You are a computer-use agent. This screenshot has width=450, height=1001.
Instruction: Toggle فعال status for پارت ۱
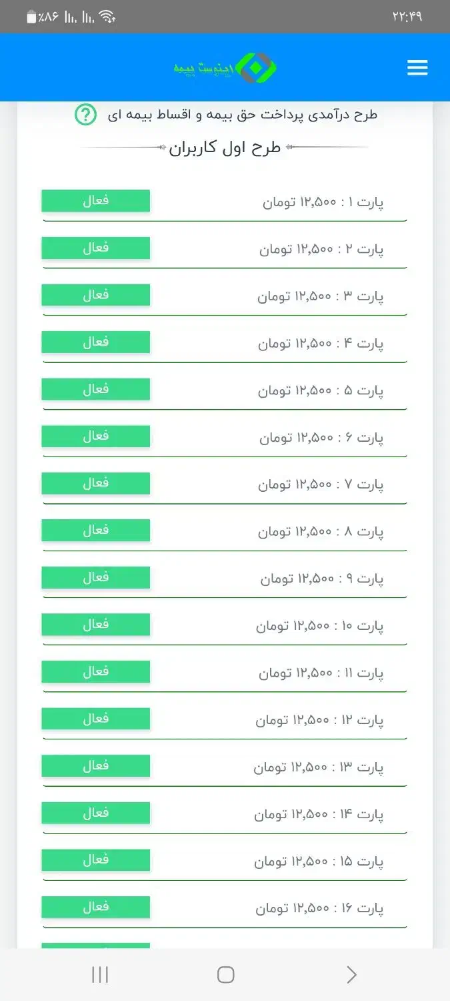pyautogui.click(x=95, y=200)
